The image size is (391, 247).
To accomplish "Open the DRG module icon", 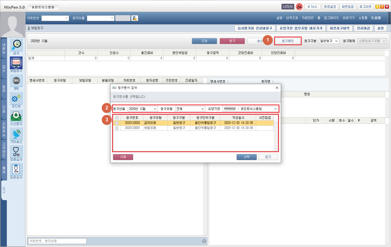I will 16,81.
